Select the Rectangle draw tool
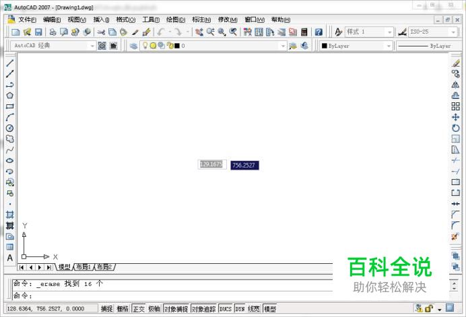The height and width of the screenshot is (317, 466). tap(10, 106)
